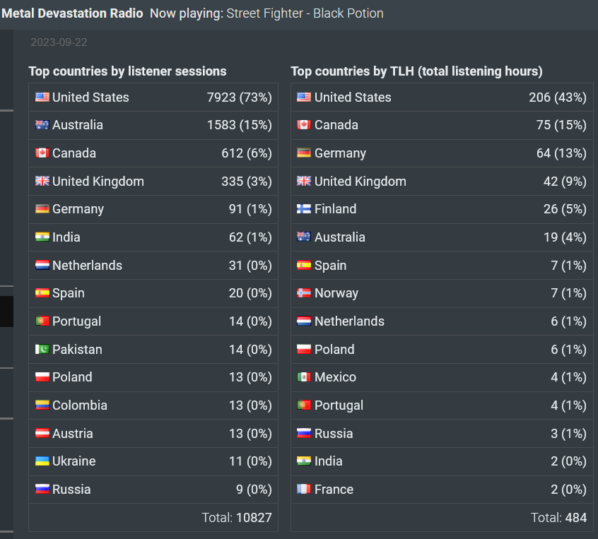The image size is (598, 539).
Task: Click the sessions Total 10827 value
Action: 253,518
